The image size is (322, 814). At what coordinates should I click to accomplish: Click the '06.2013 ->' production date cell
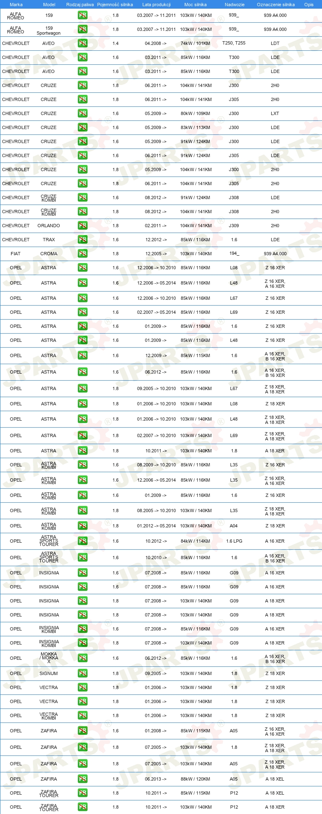[156, 779]
